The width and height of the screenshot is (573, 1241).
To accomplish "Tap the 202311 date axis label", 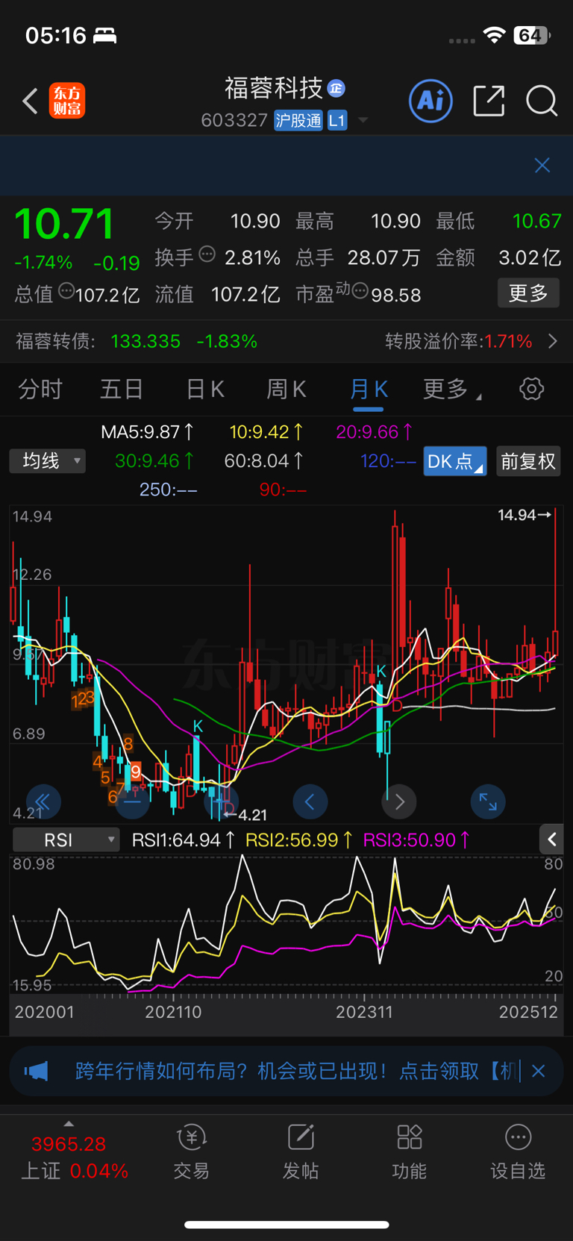I will click(364, 1012).
